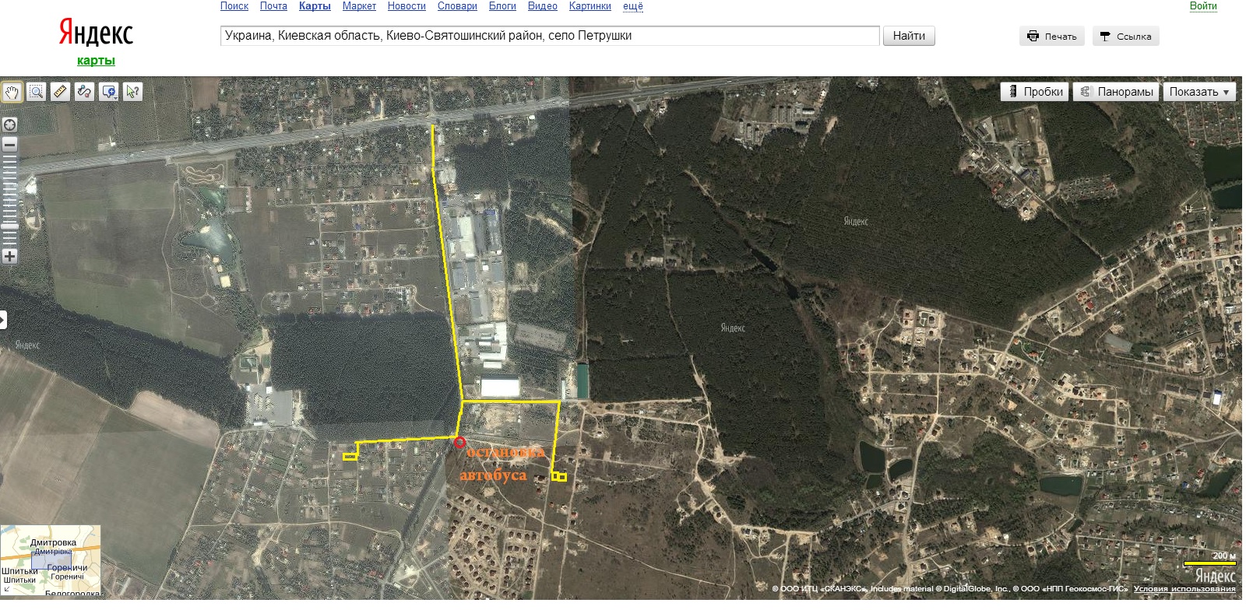Open the Поиск link
This screenshot has height=610, width=1246.
tap(234, 6)
